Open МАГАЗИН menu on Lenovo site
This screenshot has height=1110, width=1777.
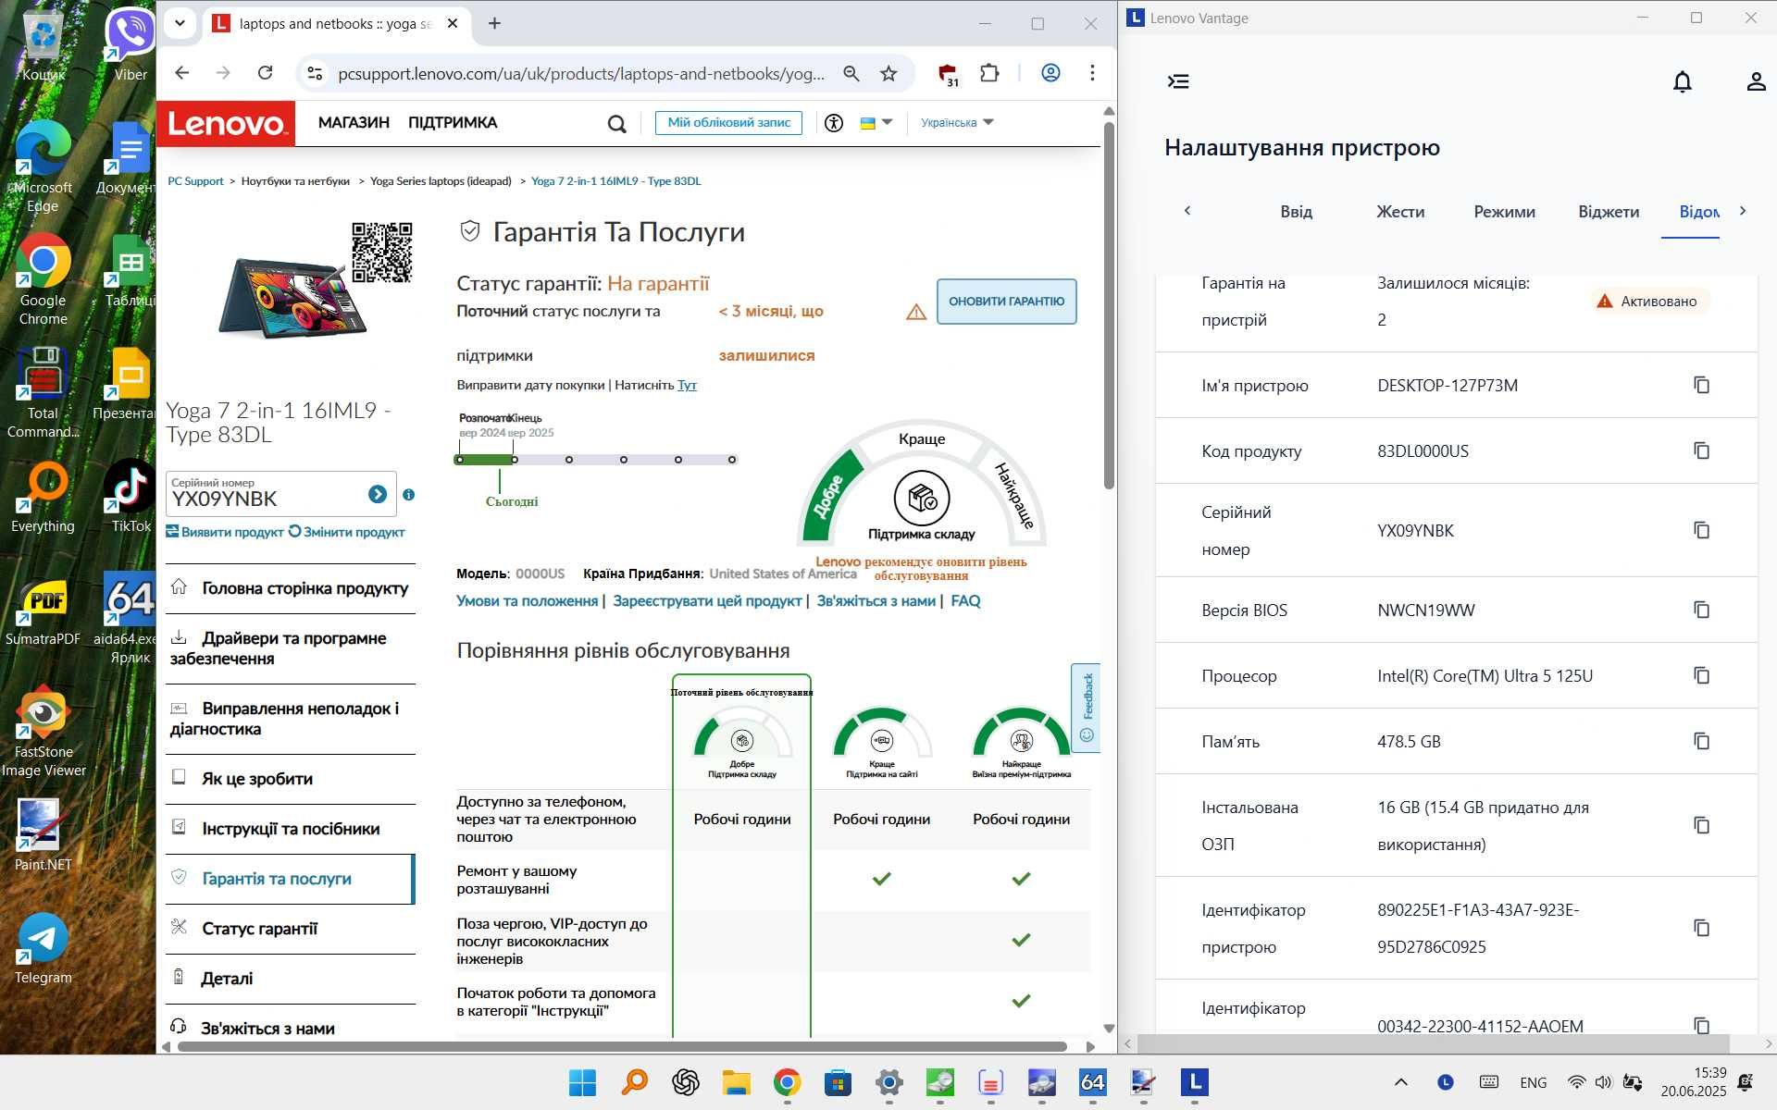pos(354,122)
